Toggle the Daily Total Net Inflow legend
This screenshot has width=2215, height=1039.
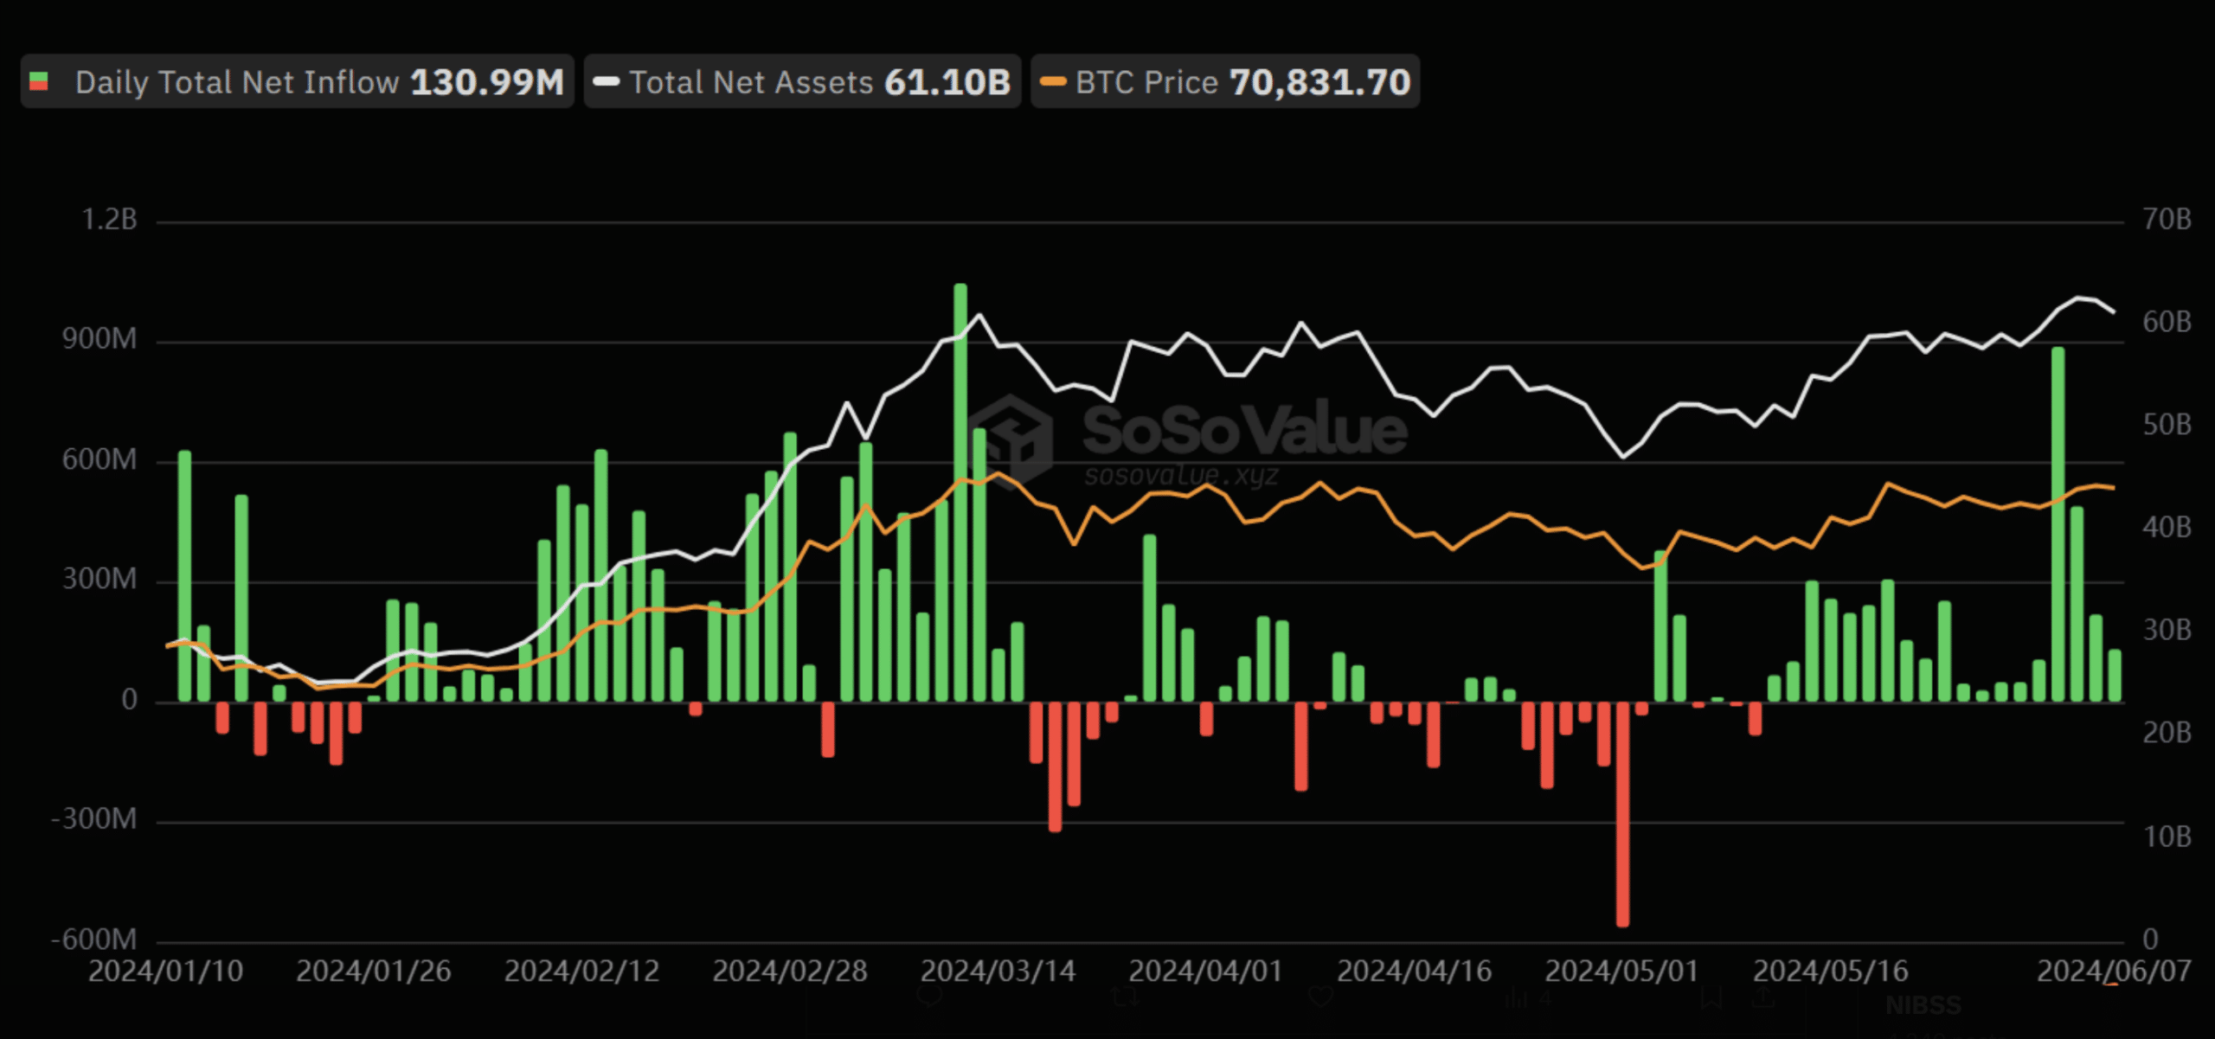click(x=297, y=82)
